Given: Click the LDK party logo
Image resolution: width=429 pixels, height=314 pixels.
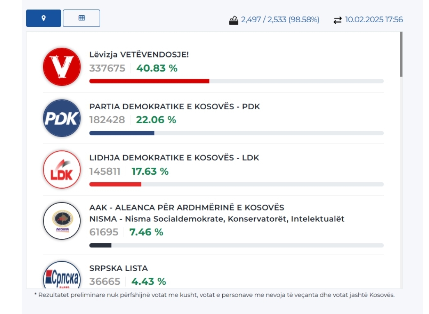Looking at the screenshot, I should (x=62, y=169).
